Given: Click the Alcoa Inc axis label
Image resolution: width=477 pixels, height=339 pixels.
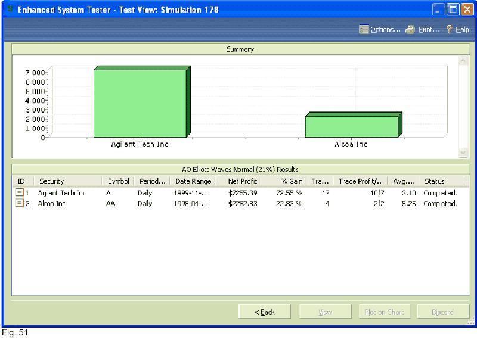Looking at the screenshot, I should pos(351,144).
